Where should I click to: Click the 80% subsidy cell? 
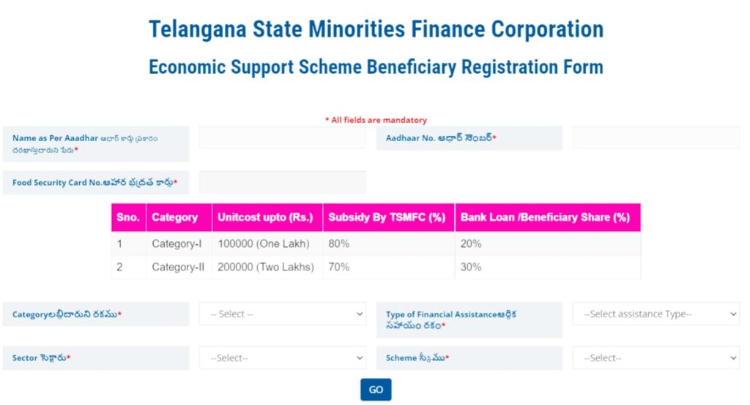339,244
